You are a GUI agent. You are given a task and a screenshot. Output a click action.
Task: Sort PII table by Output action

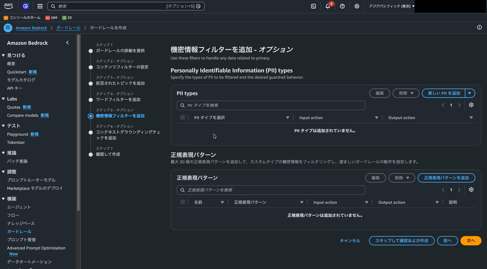click(x=471, y=118)
